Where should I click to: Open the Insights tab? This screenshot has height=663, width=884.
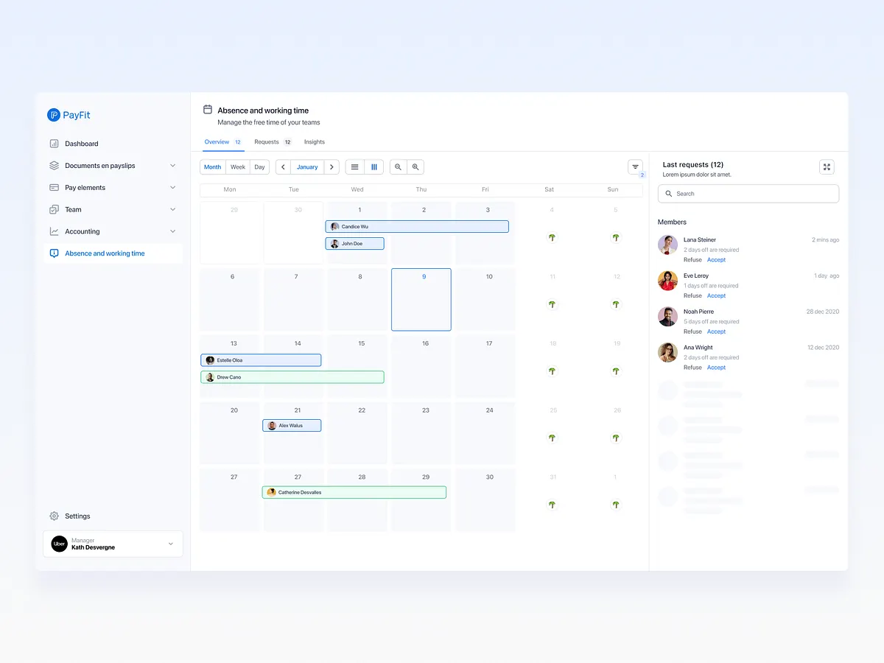pos(314,141)
